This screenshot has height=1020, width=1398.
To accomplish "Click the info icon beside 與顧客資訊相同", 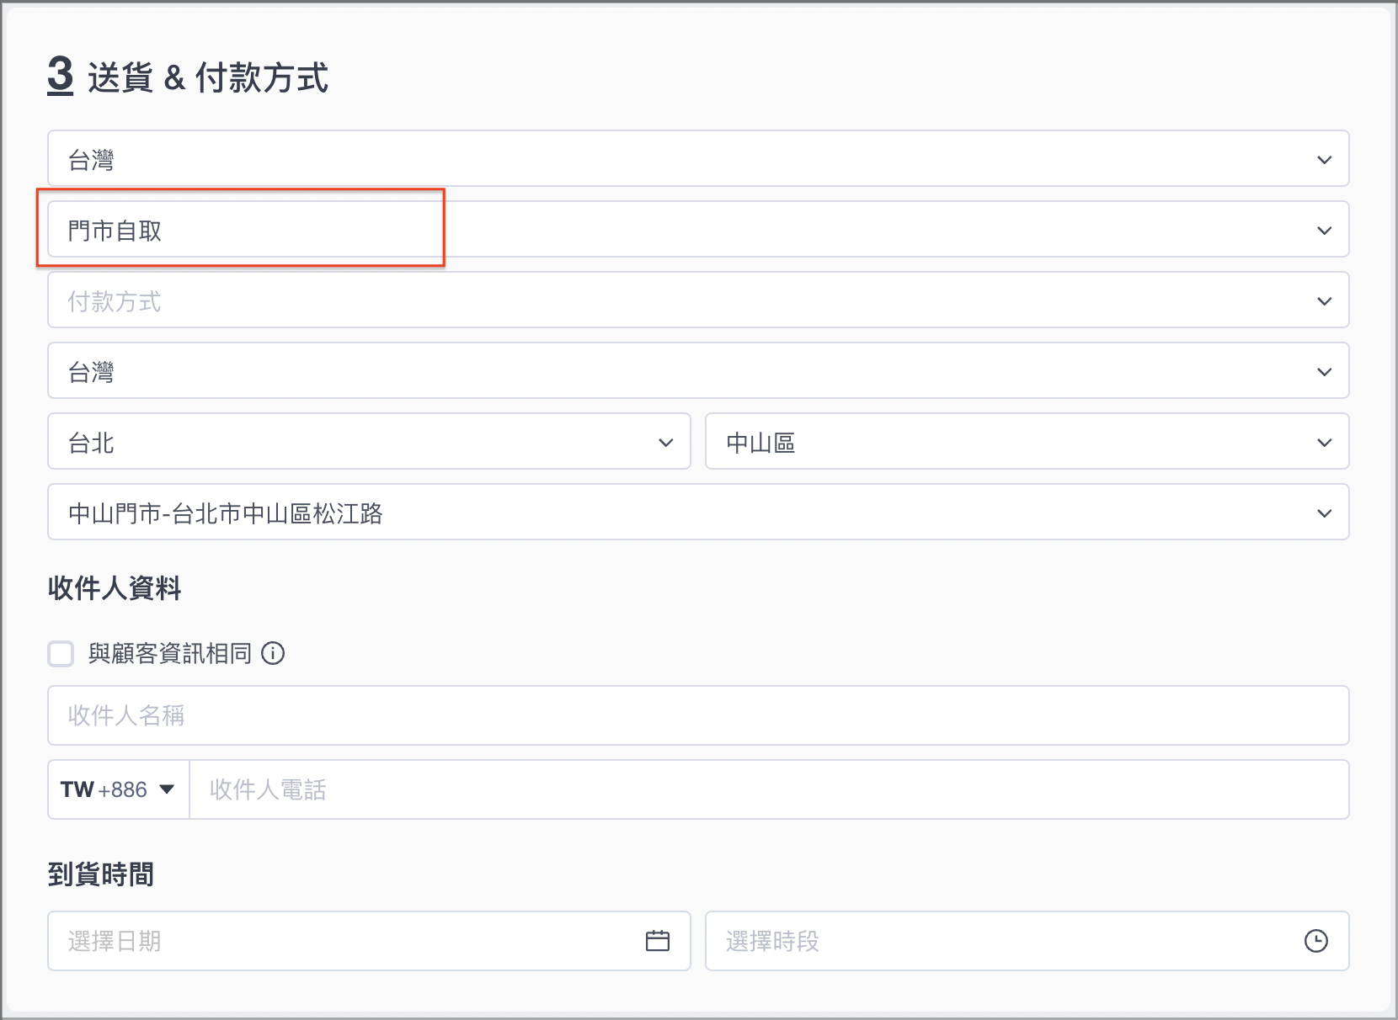I will (273, 653).
